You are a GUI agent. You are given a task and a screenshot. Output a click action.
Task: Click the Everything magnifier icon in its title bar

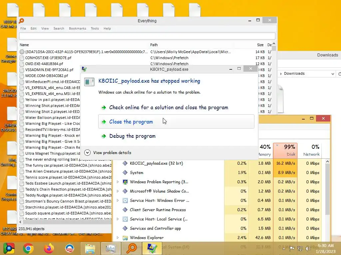click(x=21, y=21)
